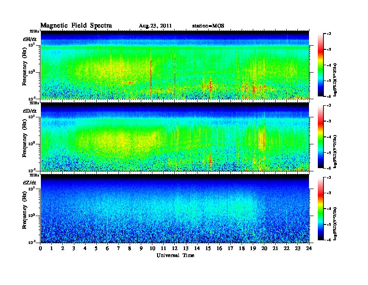
Task: Click the dH/dt panel label
Action: (x=30, y=39)
